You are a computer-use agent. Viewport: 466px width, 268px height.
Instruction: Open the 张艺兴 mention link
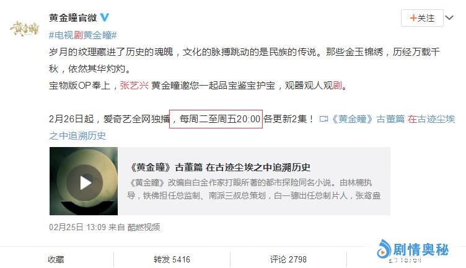pos(134,86)
